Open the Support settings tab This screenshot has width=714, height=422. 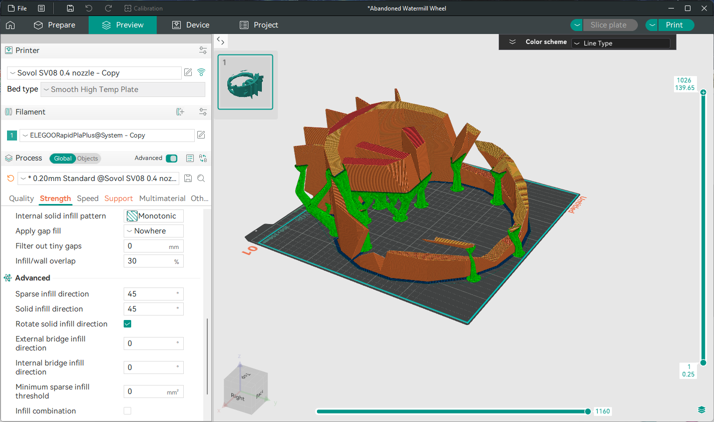coord(119,198)
